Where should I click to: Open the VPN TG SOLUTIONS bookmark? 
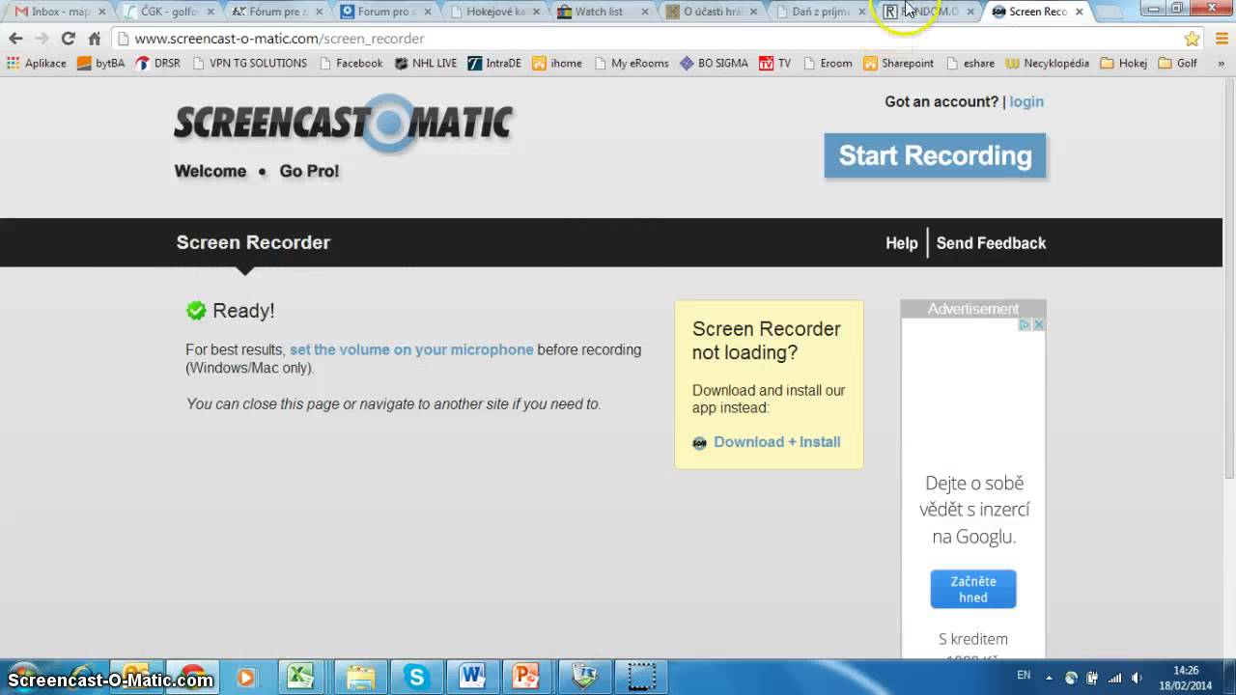pyautogui.click(x=250, y=64)
